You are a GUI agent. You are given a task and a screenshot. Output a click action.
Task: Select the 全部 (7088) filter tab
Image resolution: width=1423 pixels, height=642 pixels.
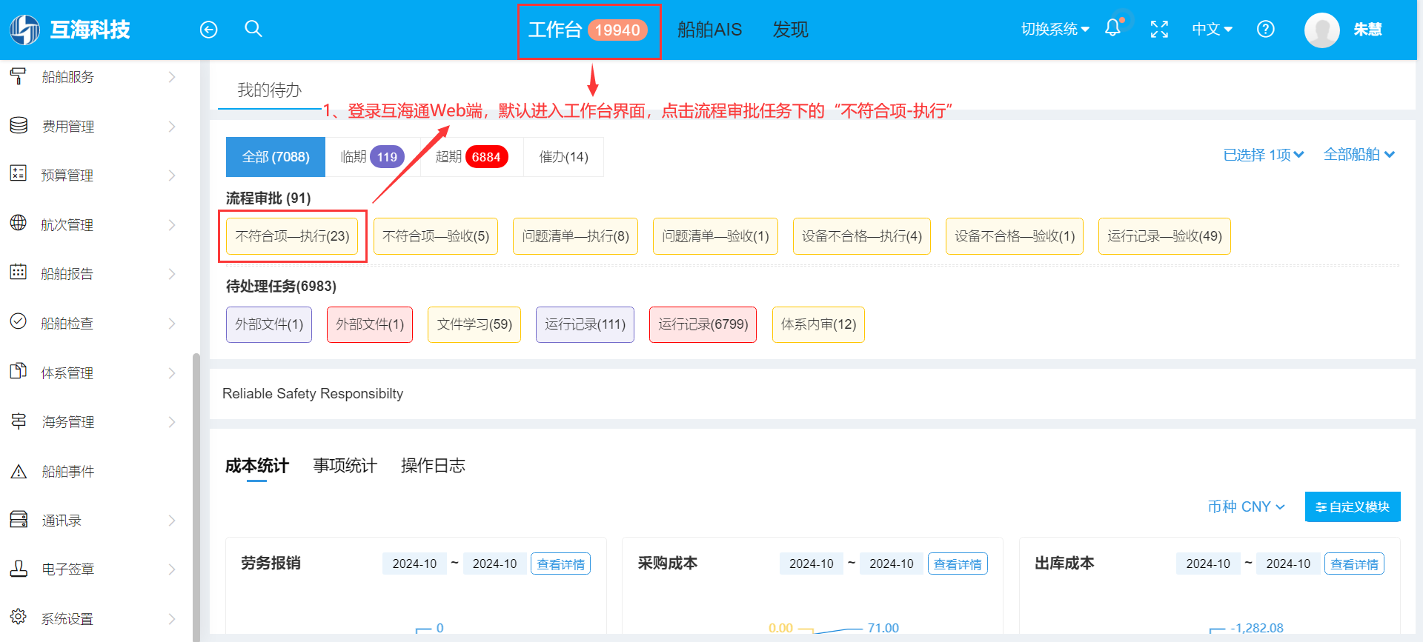276,157
